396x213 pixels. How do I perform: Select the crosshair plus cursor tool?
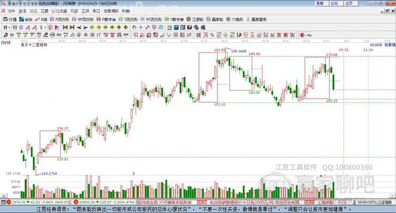(x=141, y=27)
